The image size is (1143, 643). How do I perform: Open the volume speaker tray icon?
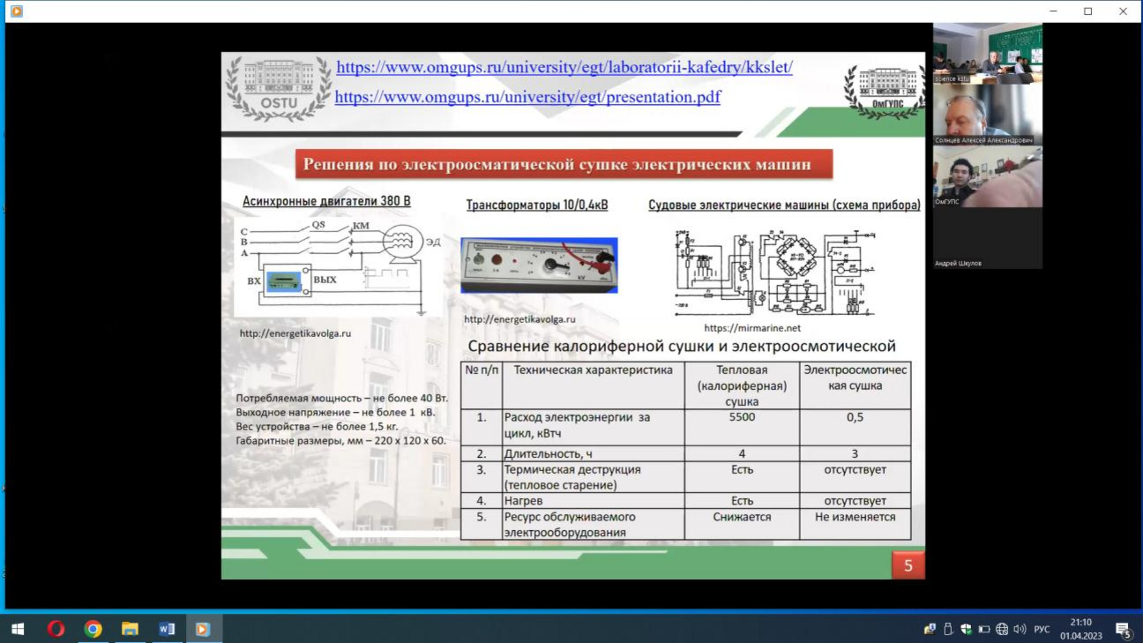[x=1020, y=629]
